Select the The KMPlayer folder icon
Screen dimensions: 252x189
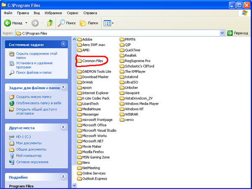coord(122,71)
